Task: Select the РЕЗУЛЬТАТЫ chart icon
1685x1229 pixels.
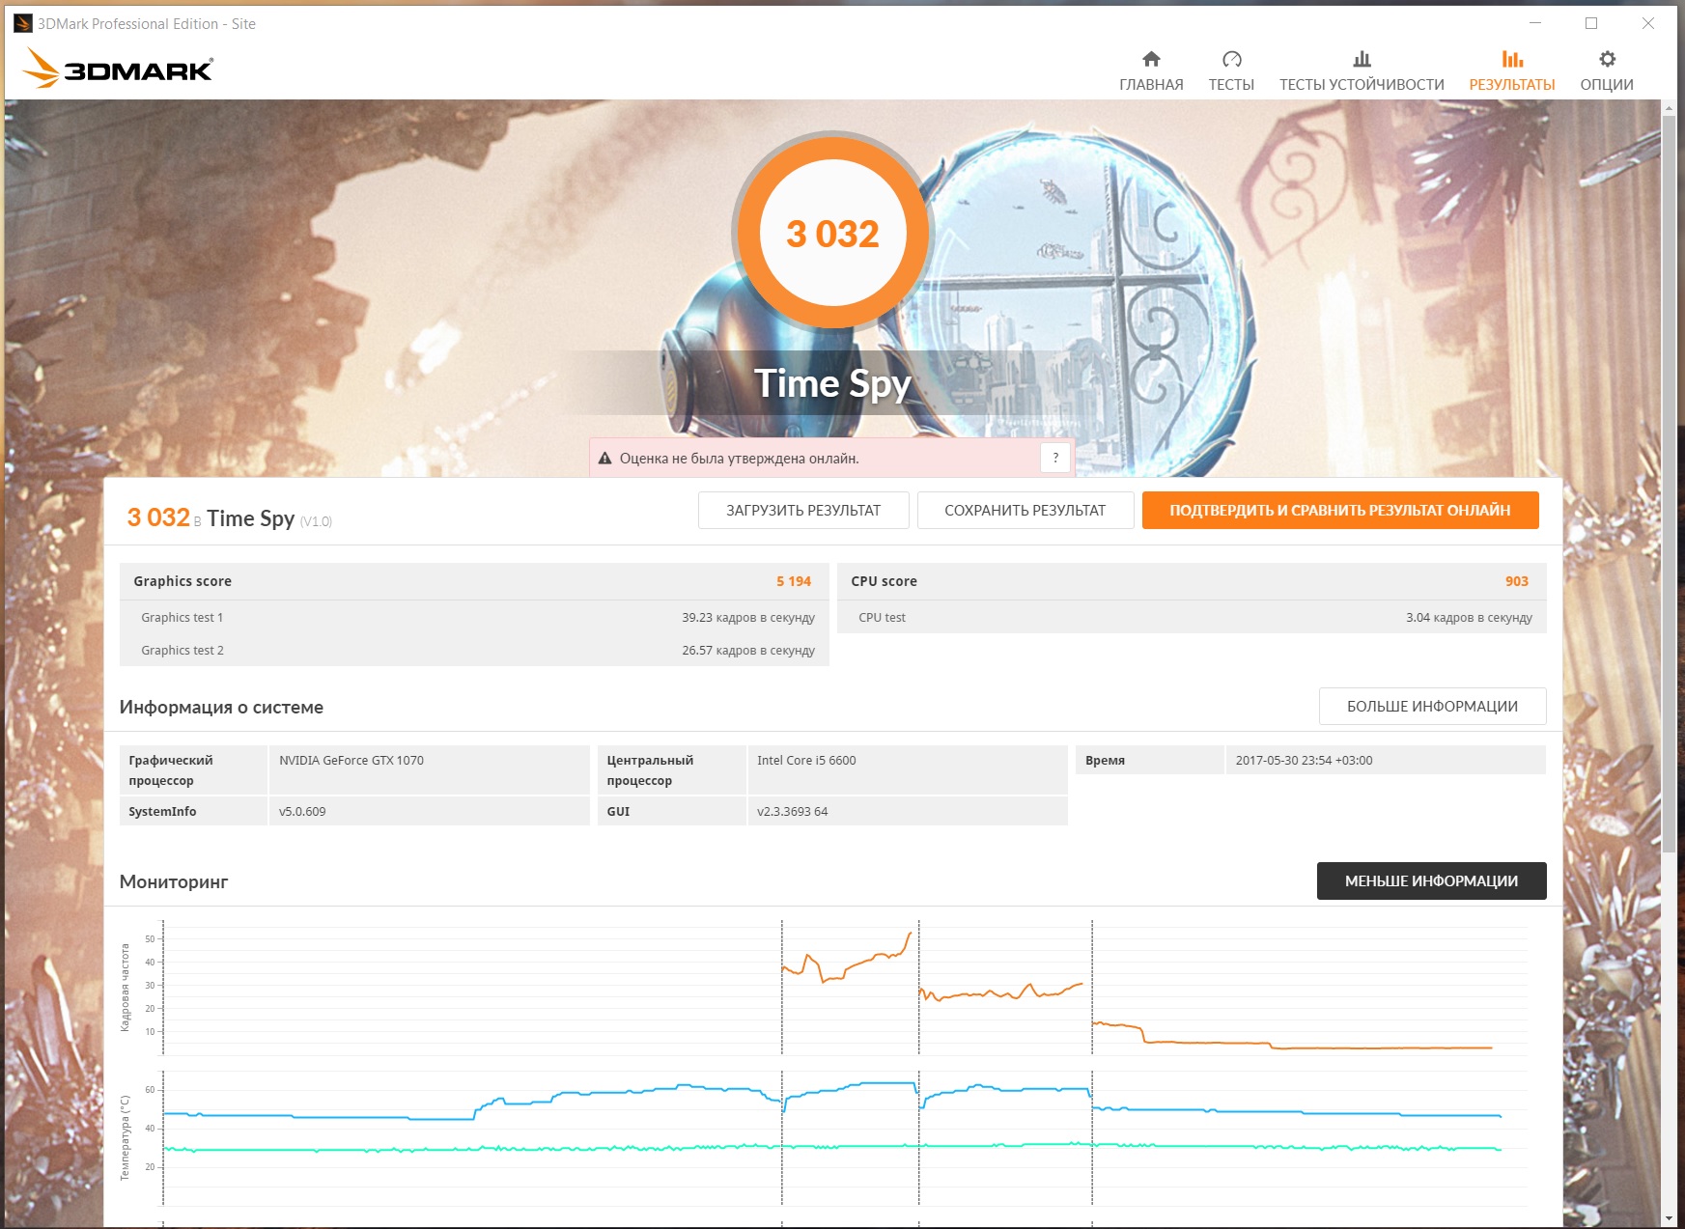Action: point(1512,59)
